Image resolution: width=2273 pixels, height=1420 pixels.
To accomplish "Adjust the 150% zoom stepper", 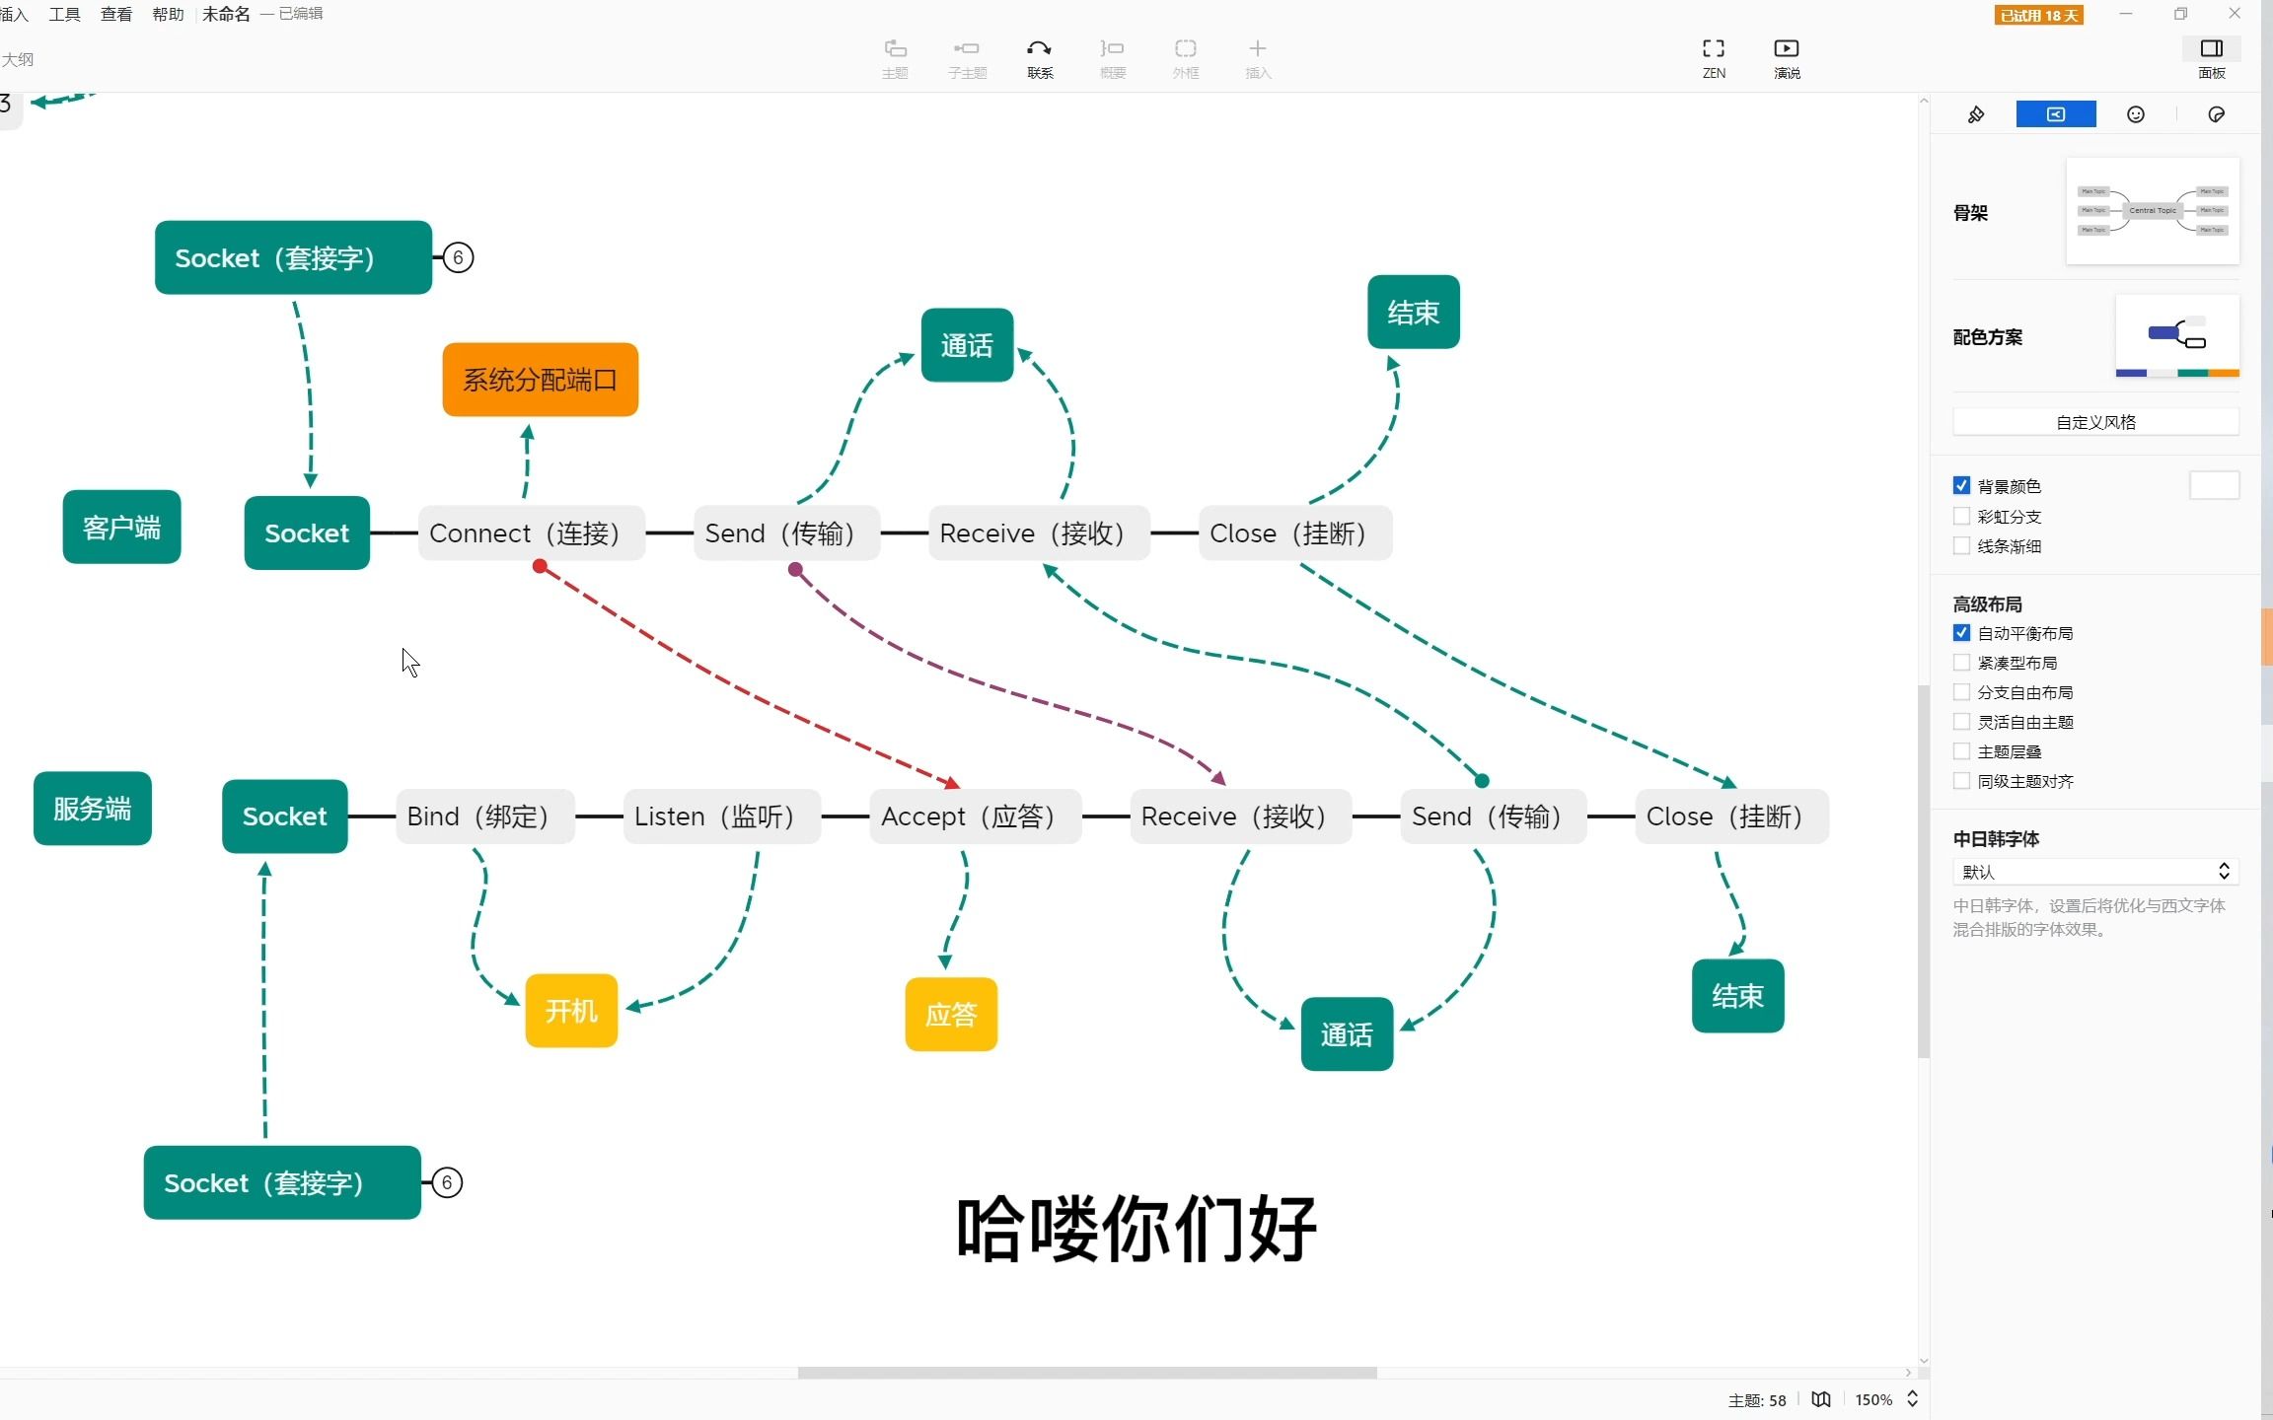I will tap(1912, 1399).
